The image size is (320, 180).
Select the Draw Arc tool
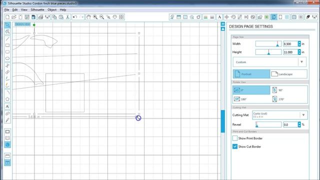tap(7, 92)
